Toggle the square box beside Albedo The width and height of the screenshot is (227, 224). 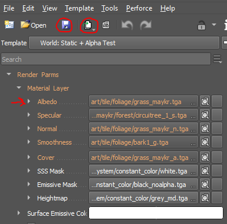coord(217,101)
